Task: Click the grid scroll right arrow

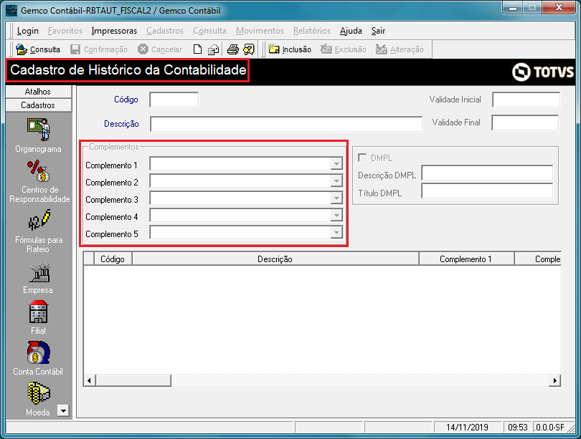Action: click(554, 380)
